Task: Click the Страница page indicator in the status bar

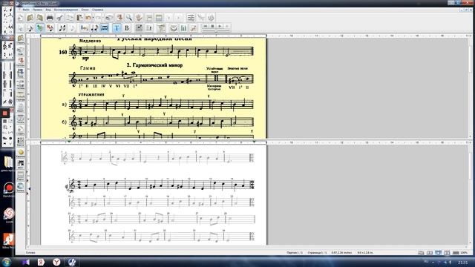Action: tap(317, 252)
